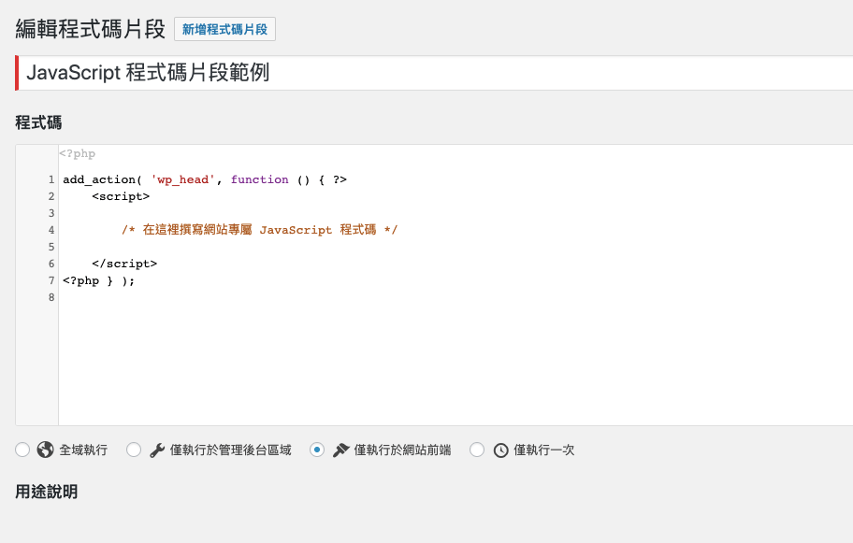This screenshot has height=543, width=853.
Task: Click the 僅執行於管理後台區域 label text
Action: [231, 450]
